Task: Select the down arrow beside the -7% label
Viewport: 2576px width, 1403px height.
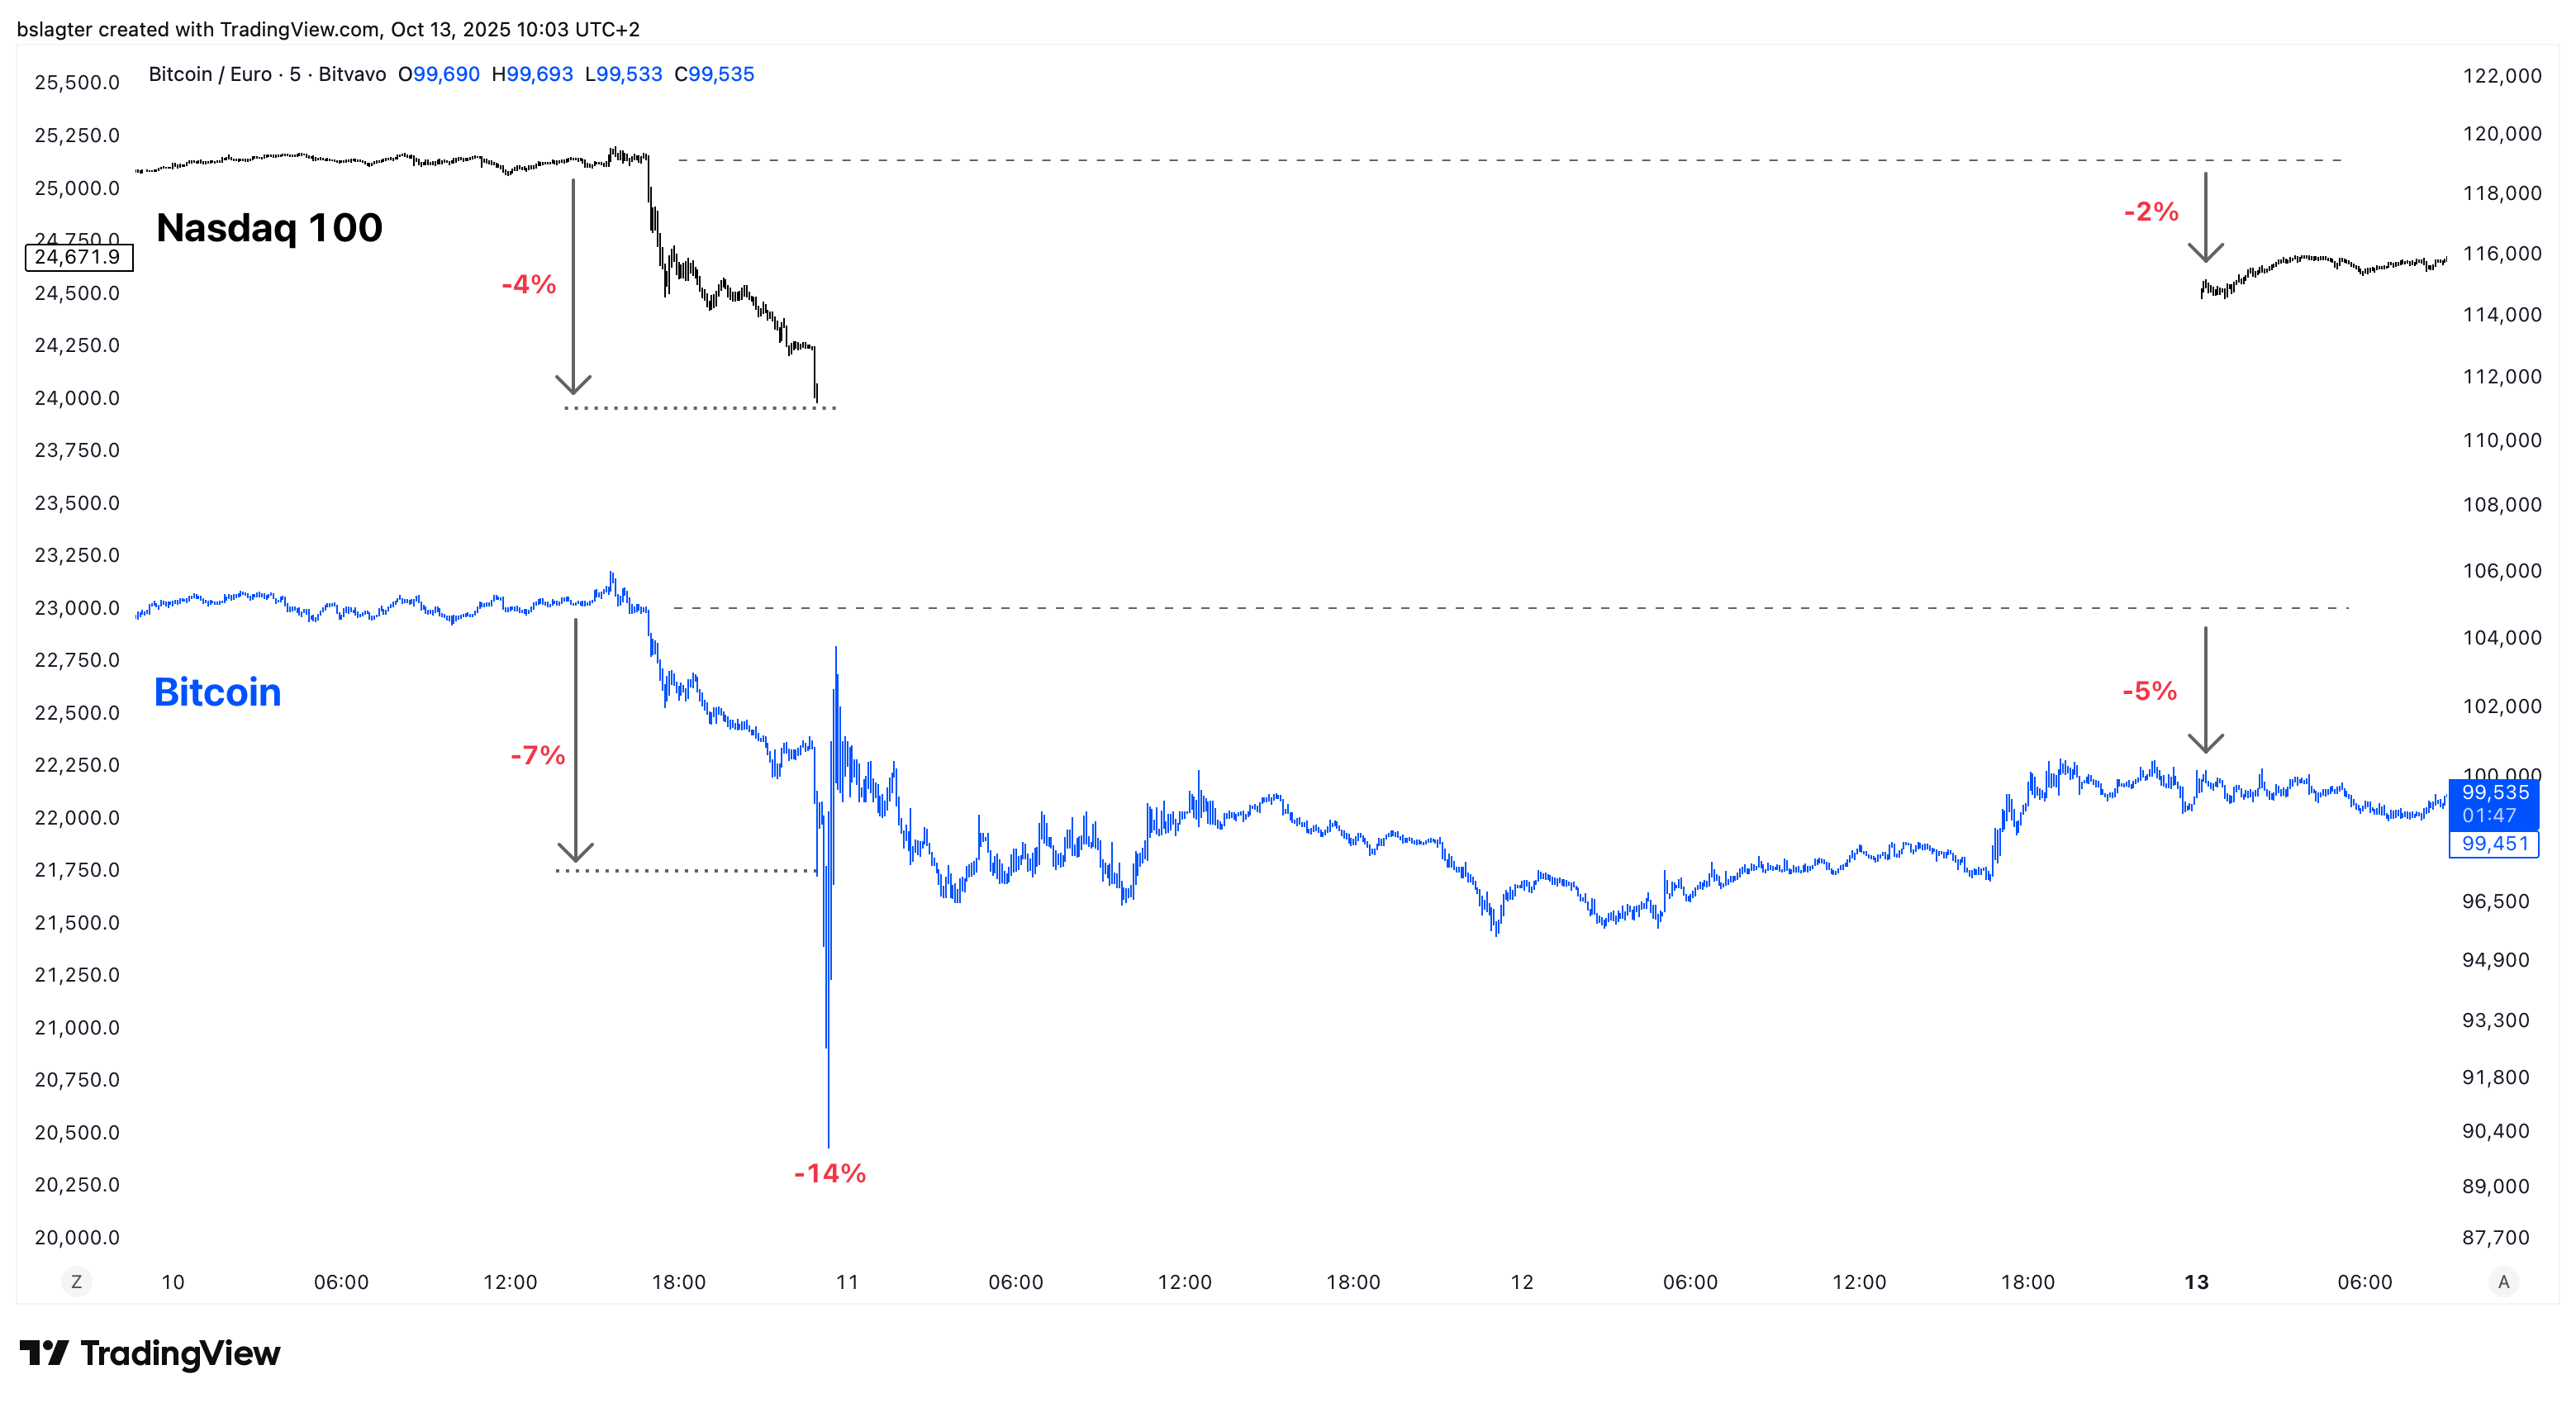Action: coord(576,740)
